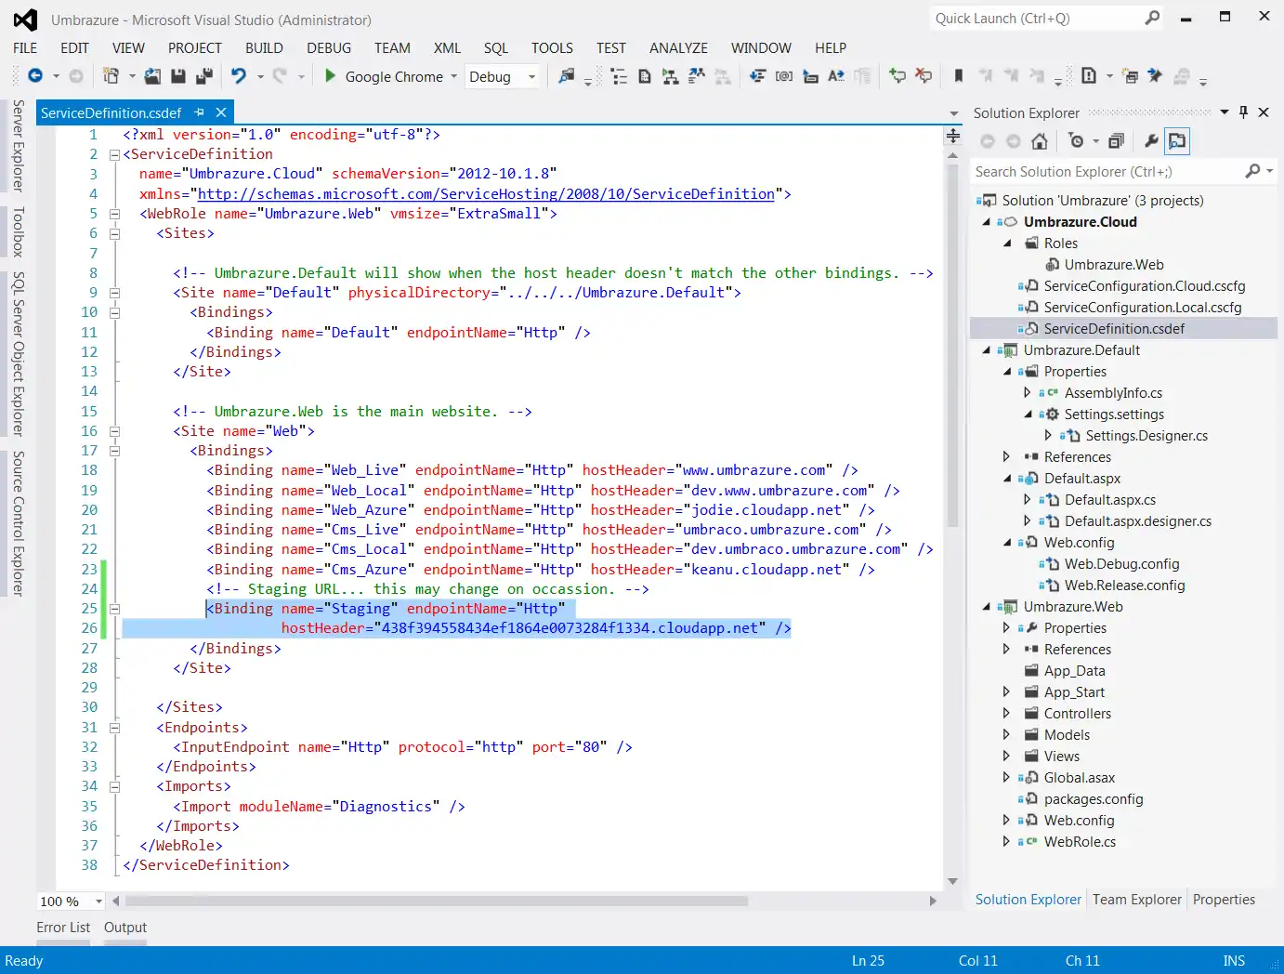Collapse the Staging Binding at line 25
This screenshot has height=974, width=1284.
(115, 609)
